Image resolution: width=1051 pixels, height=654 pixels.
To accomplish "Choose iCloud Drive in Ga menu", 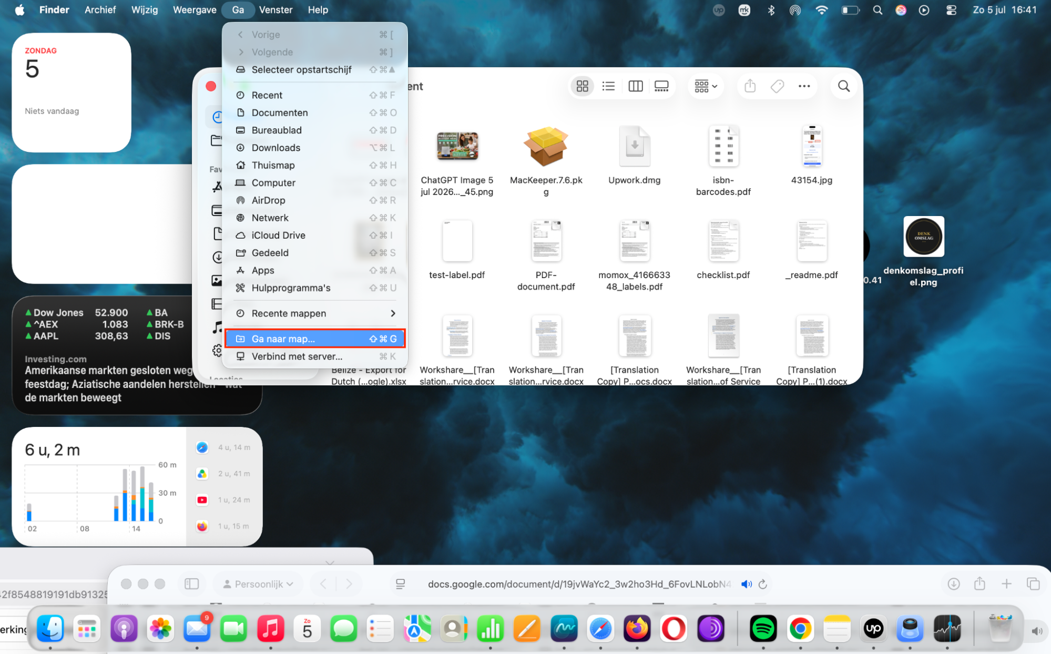I will point(315,236).
